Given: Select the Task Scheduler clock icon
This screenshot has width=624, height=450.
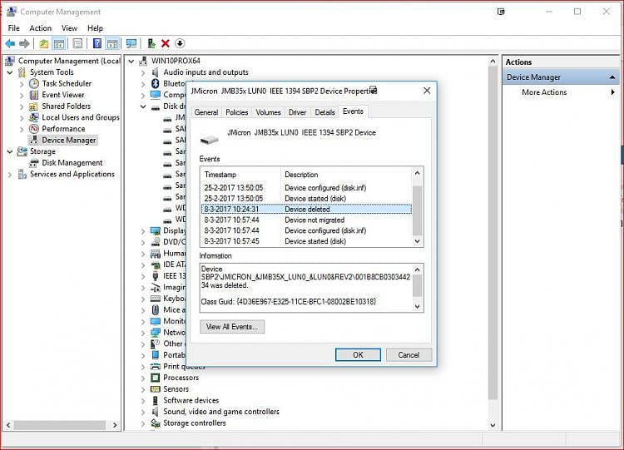Looking at the screenshot, I should click(x=34, y=83).
